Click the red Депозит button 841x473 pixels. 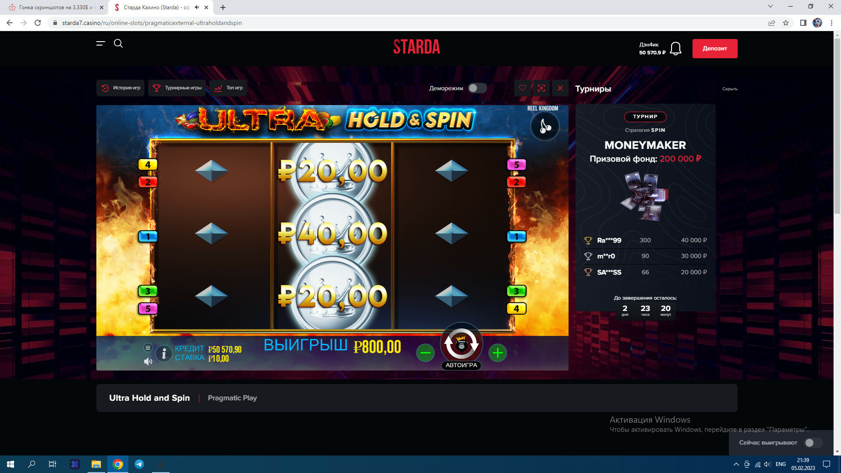(714, 49)
